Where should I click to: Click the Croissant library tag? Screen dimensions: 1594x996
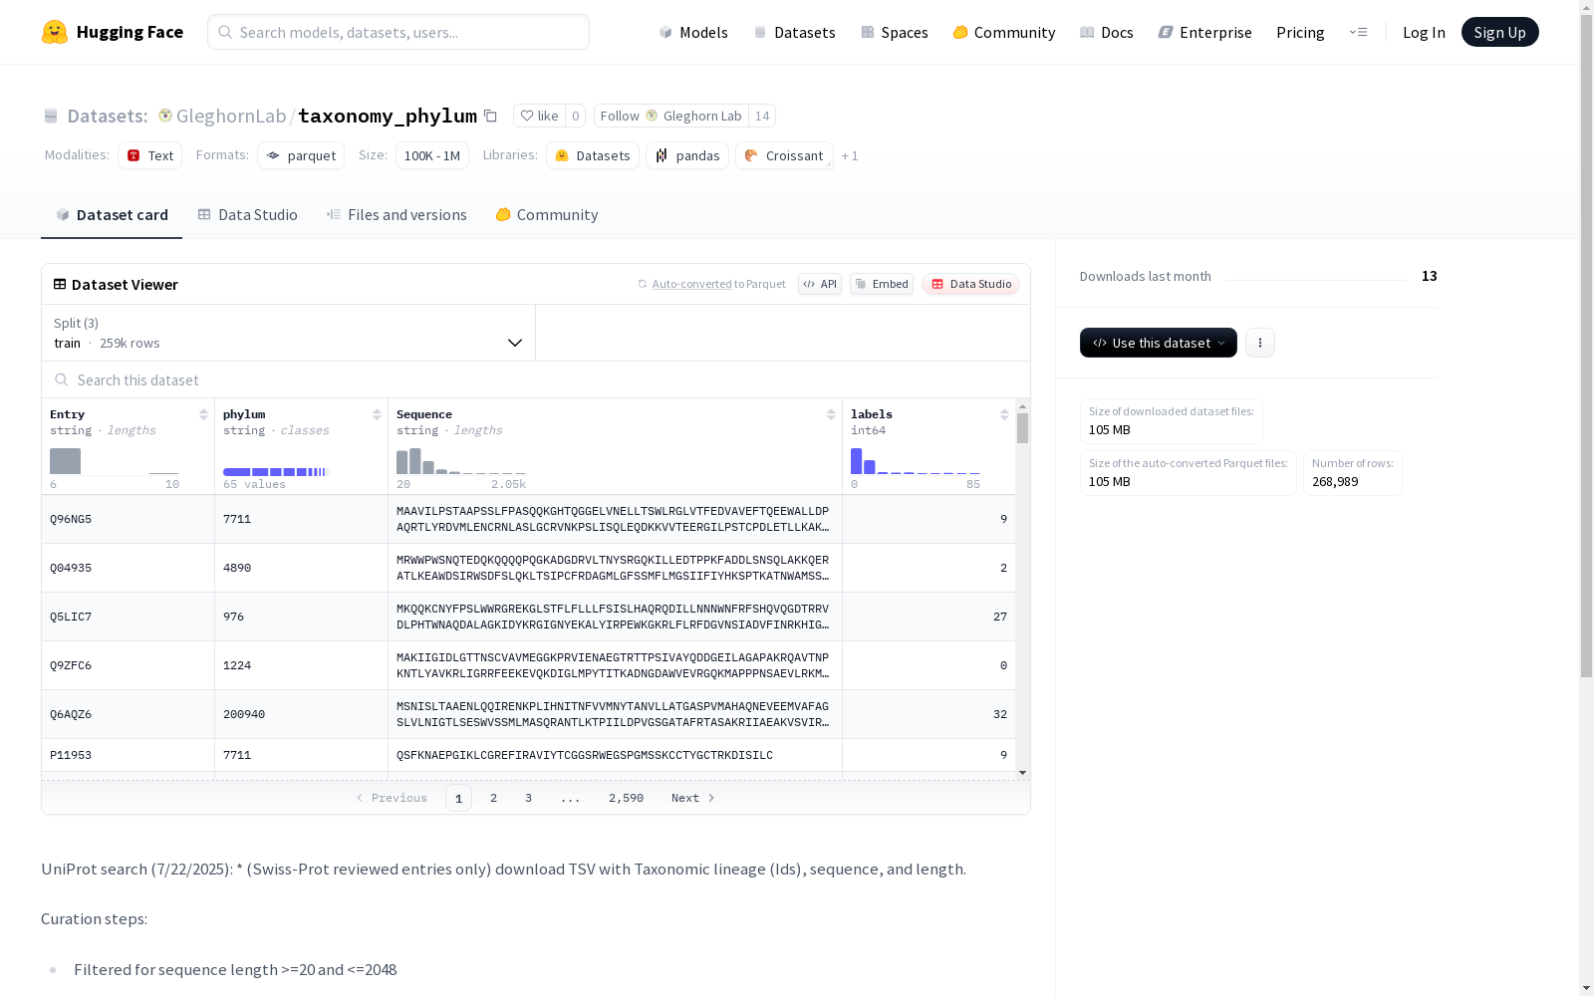tap(784, 155)
